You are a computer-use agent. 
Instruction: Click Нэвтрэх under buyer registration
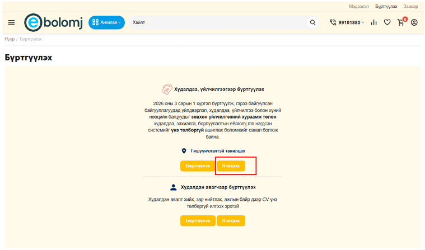[231, 220]
